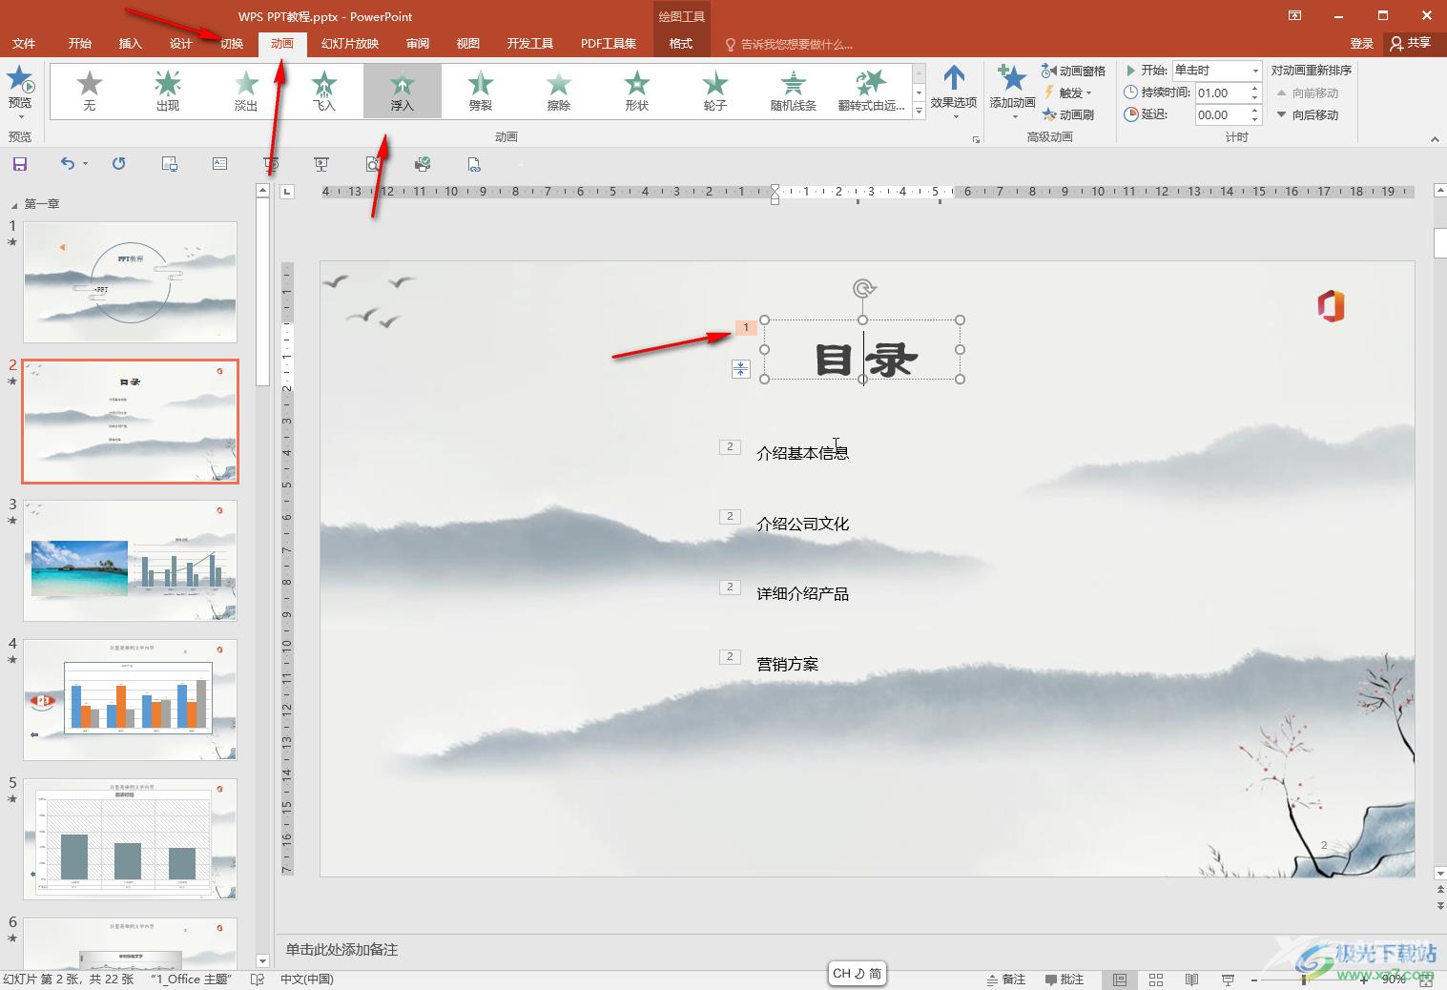
Task: Switch to the 设计 (Design) tab
Action: coord(181,44)
